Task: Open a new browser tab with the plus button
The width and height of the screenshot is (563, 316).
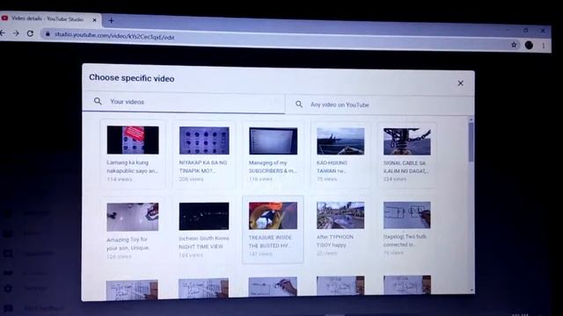Action: pyautogui.click(x=111, y=21)
